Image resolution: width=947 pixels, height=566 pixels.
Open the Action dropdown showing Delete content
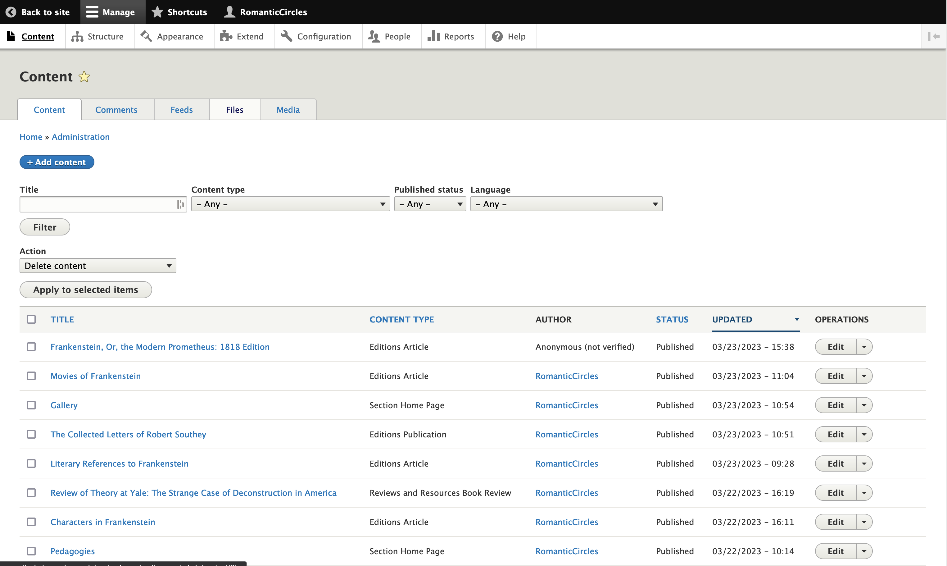(x=97, y=266)
